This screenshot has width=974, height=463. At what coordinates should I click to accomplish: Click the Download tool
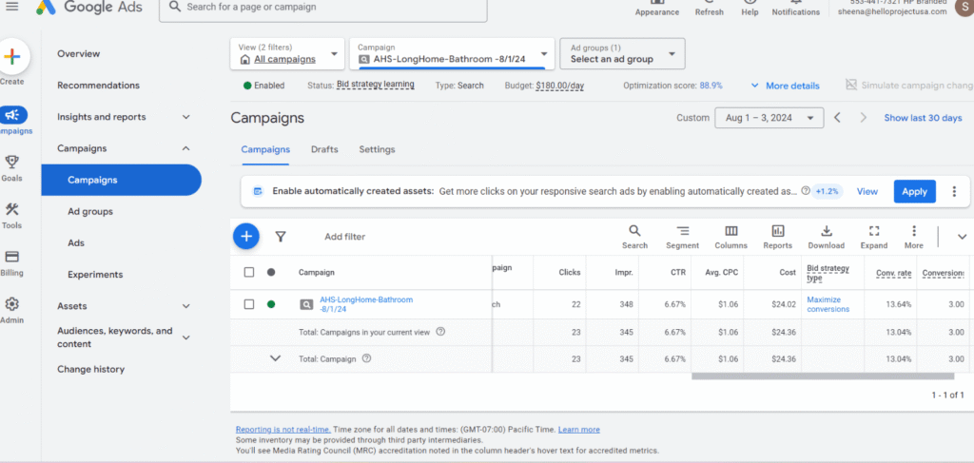point(827,237)
